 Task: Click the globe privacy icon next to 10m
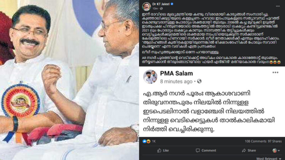tap(161, 8)
